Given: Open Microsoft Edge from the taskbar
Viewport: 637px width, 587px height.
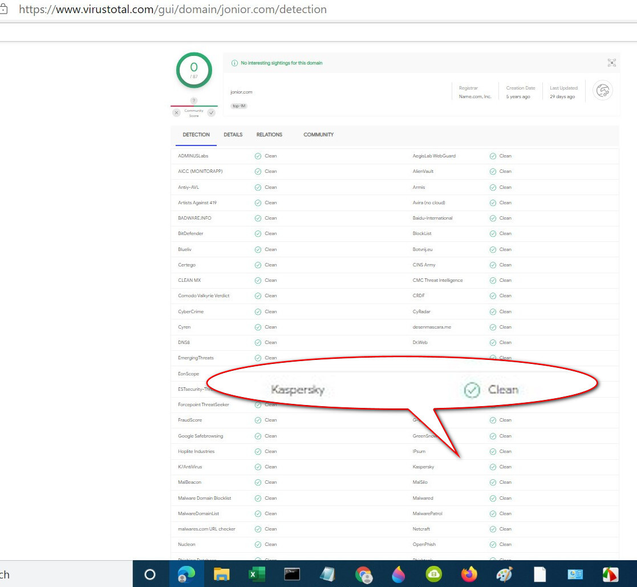Looking at the screenshot, I should click(x=185, y=574).
